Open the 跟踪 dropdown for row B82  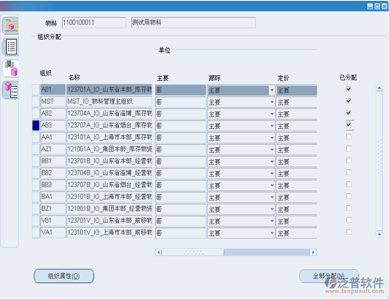click(x=272, y=174)
